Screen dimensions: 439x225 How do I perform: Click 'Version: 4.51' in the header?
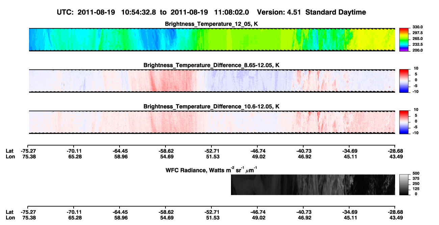(279, 12)
